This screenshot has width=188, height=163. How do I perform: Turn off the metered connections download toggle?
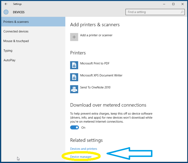pos(75,128)
